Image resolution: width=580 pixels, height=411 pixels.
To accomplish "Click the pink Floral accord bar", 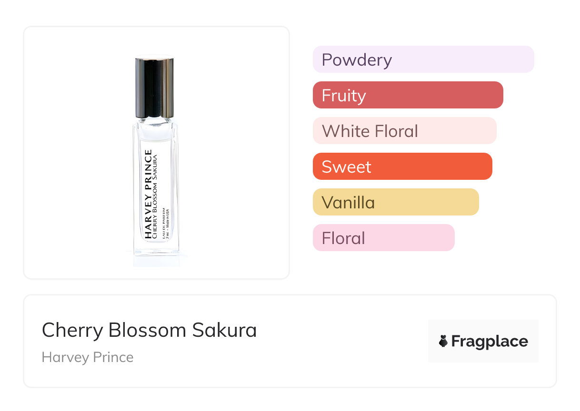I will 383,238.
